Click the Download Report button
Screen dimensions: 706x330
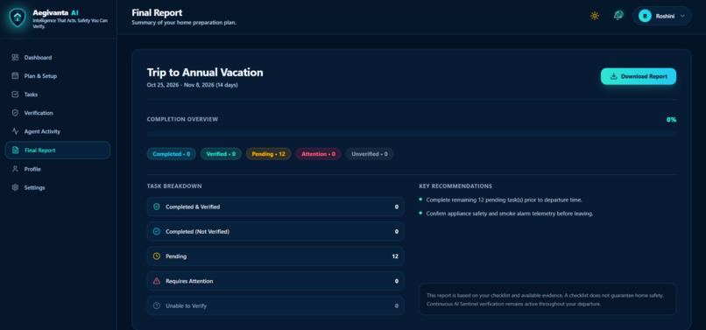point(639,76)
